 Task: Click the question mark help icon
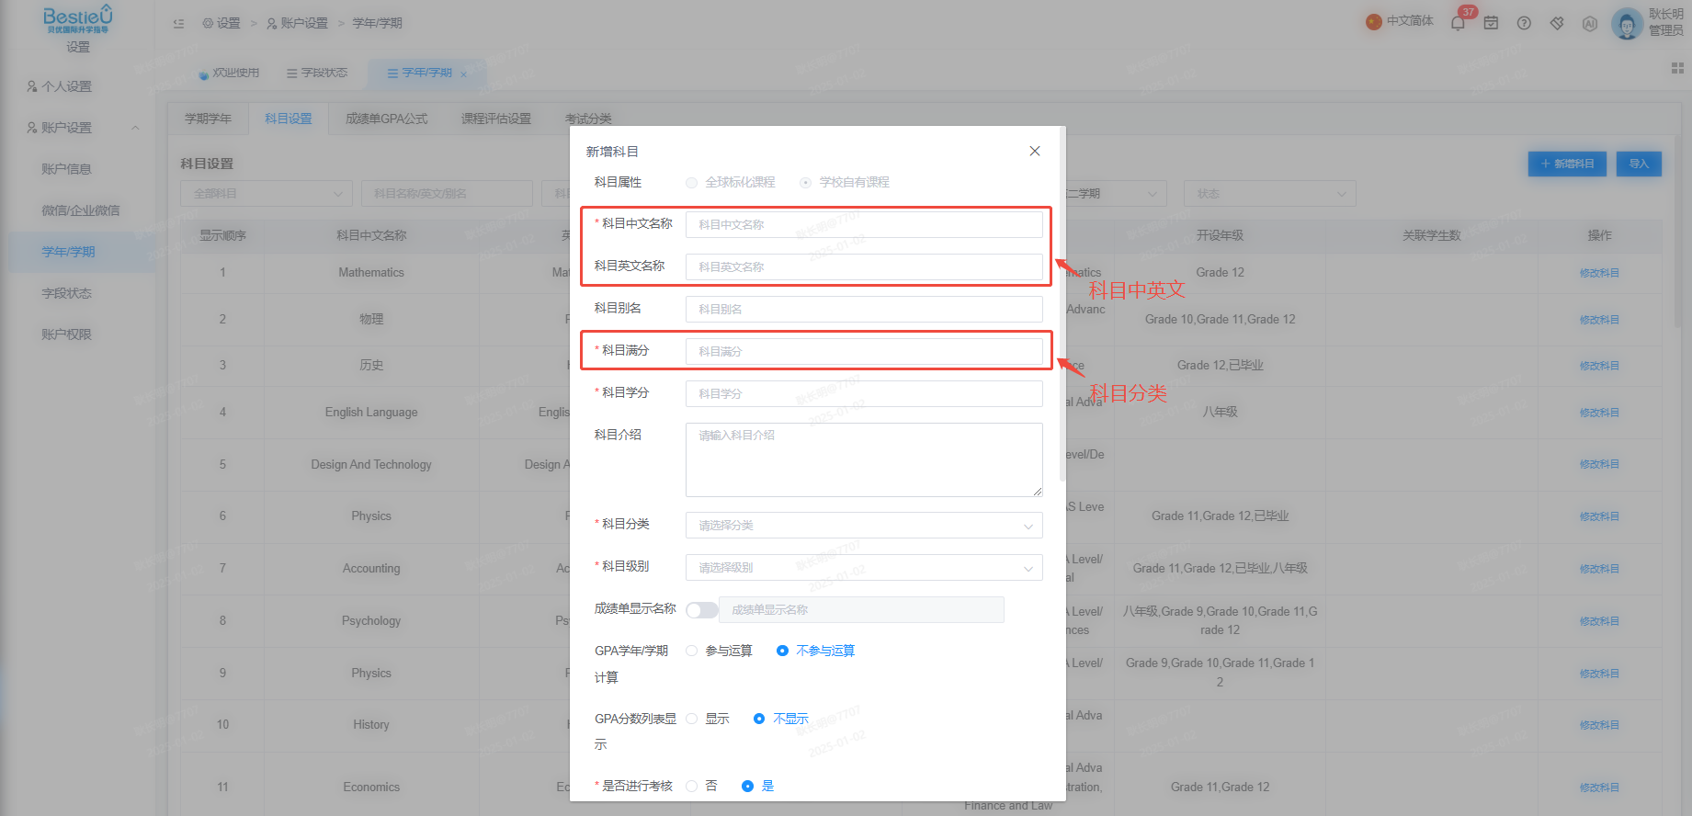coord(1524,23)
